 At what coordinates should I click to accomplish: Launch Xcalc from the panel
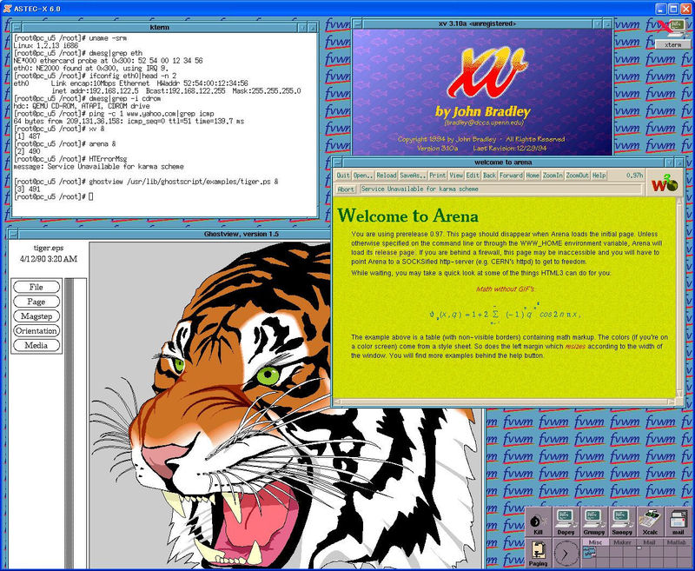pos(650,522)
